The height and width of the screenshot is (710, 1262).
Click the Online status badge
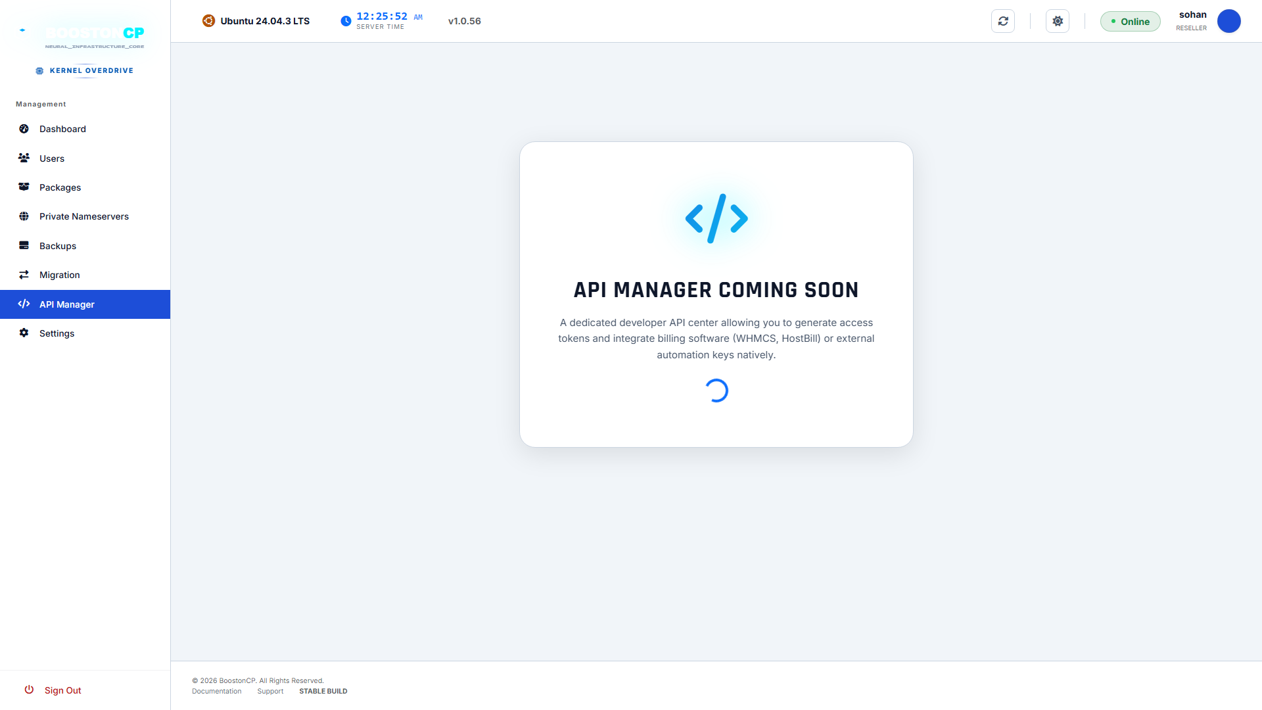(1131, 21)
